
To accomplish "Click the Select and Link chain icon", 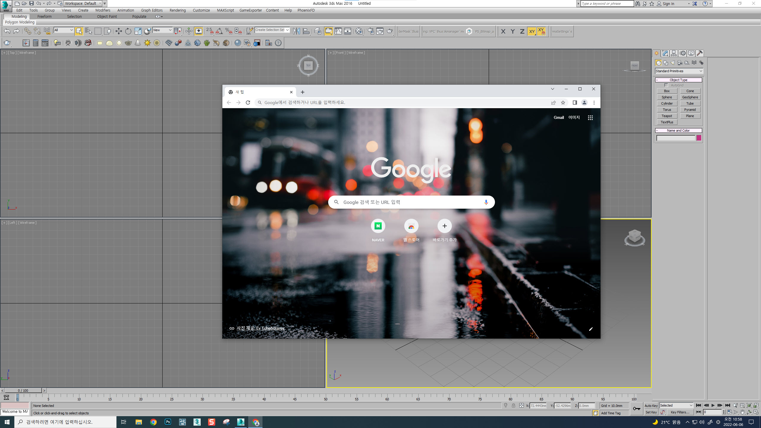I will pyautogui.click(x=27, y=31).
